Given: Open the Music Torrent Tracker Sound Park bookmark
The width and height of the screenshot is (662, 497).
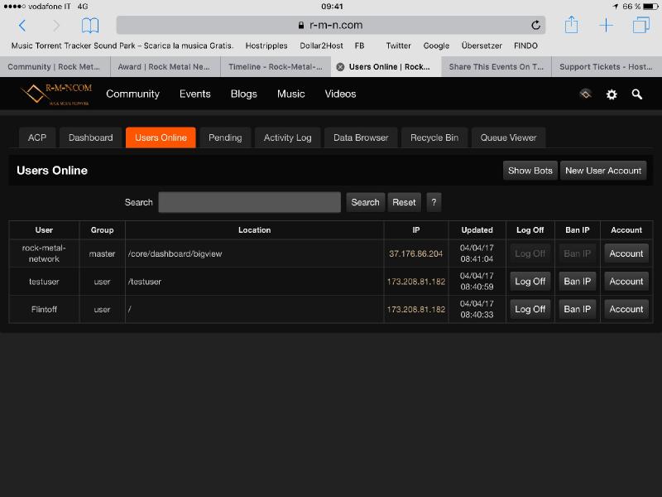Looking at the screenshot, I should click(122, 46).
